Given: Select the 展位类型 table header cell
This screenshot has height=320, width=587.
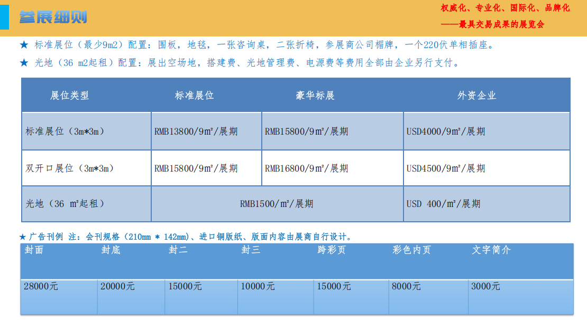Looking at the screenshot, I should (x=70, y=96).
